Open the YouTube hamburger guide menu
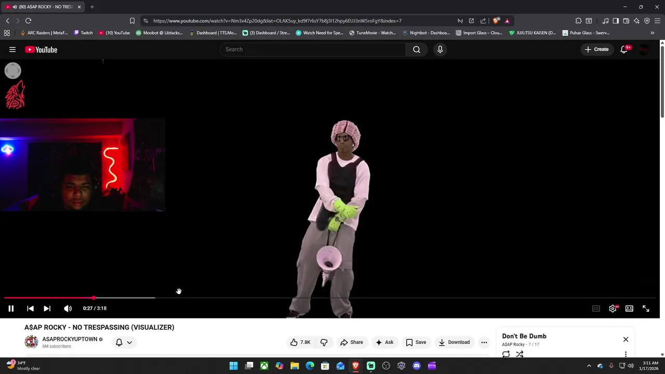 [12, 50]
